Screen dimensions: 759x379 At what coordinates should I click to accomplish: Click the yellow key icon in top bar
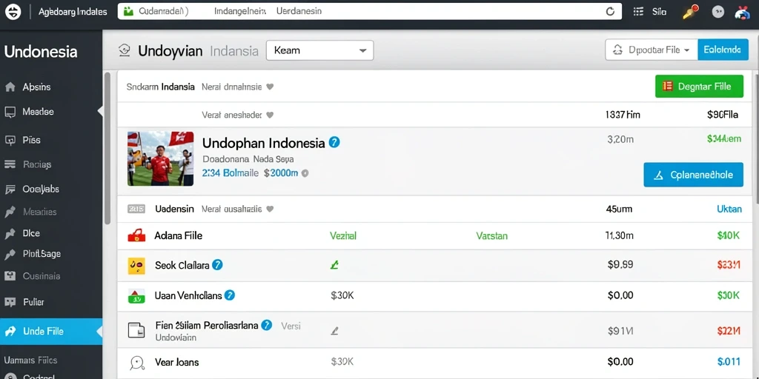(x=689, y=12)
